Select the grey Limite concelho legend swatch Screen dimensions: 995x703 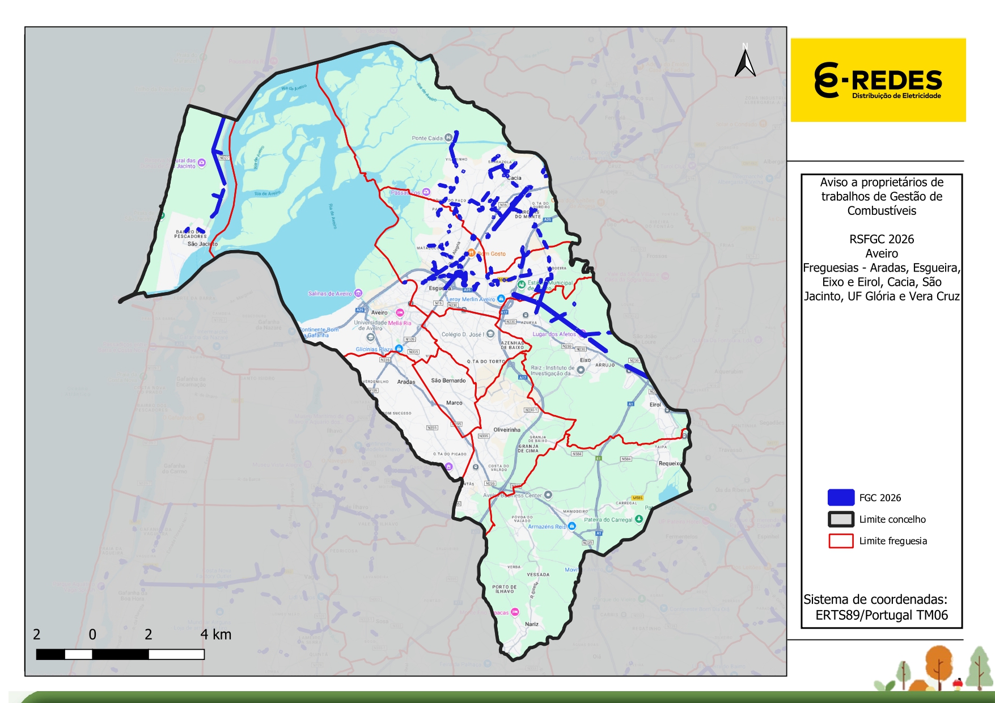841,519
